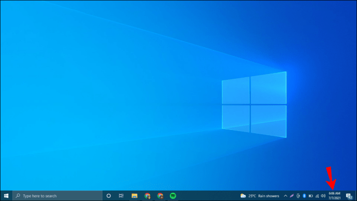The height and width of the screenshot is (201, 357).
Task: Show hidden system tray icons
Action: click(x=285, y=196)
